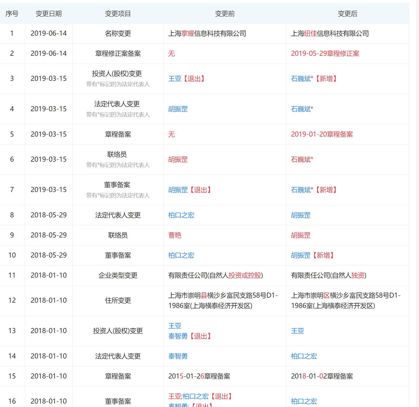Click 胡振罡 link in row 8 变更后
The width and height of the screenshot is (419, 407).
[x=301, y=215]
